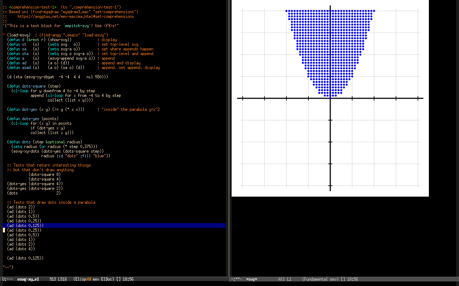Click the (defun st (o) definition

(44, 44)
